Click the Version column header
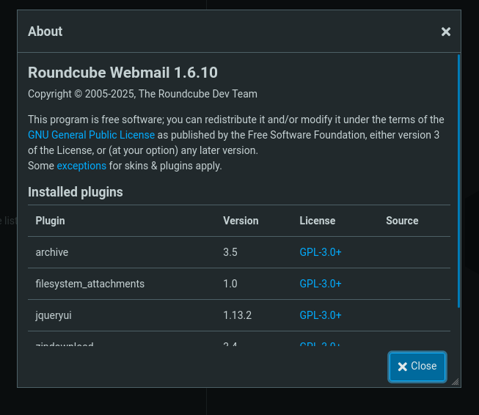The image size is (479, 415). coord(241,221)
